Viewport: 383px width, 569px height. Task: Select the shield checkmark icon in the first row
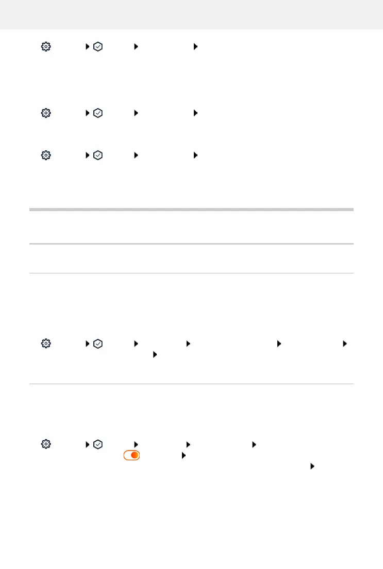coord(98,46)
